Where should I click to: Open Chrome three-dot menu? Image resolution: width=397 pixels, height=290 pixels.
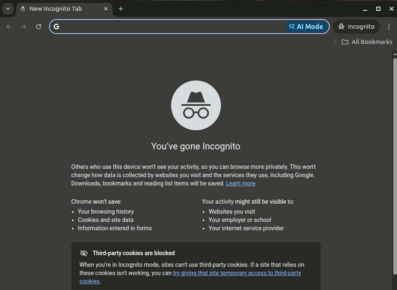coord(389,27)
